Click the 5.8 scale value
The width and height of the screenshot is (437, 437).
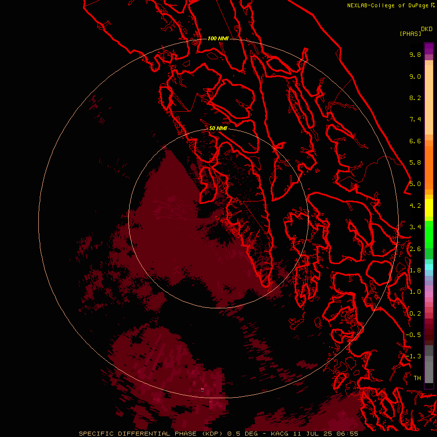click(x=415, y=163)
